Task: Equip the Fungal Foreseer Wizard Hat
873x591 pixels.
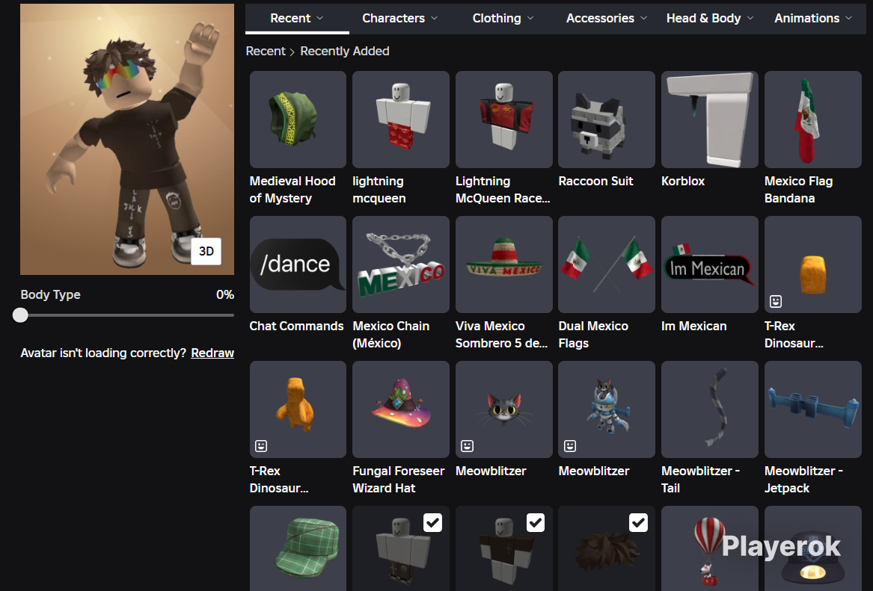Action: 401,409
